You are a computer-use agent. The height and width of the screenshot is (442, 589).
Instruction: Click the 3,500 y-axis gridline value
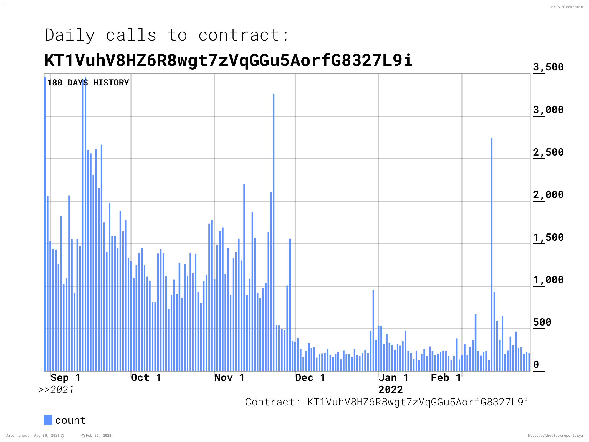[x=548, y=67]
